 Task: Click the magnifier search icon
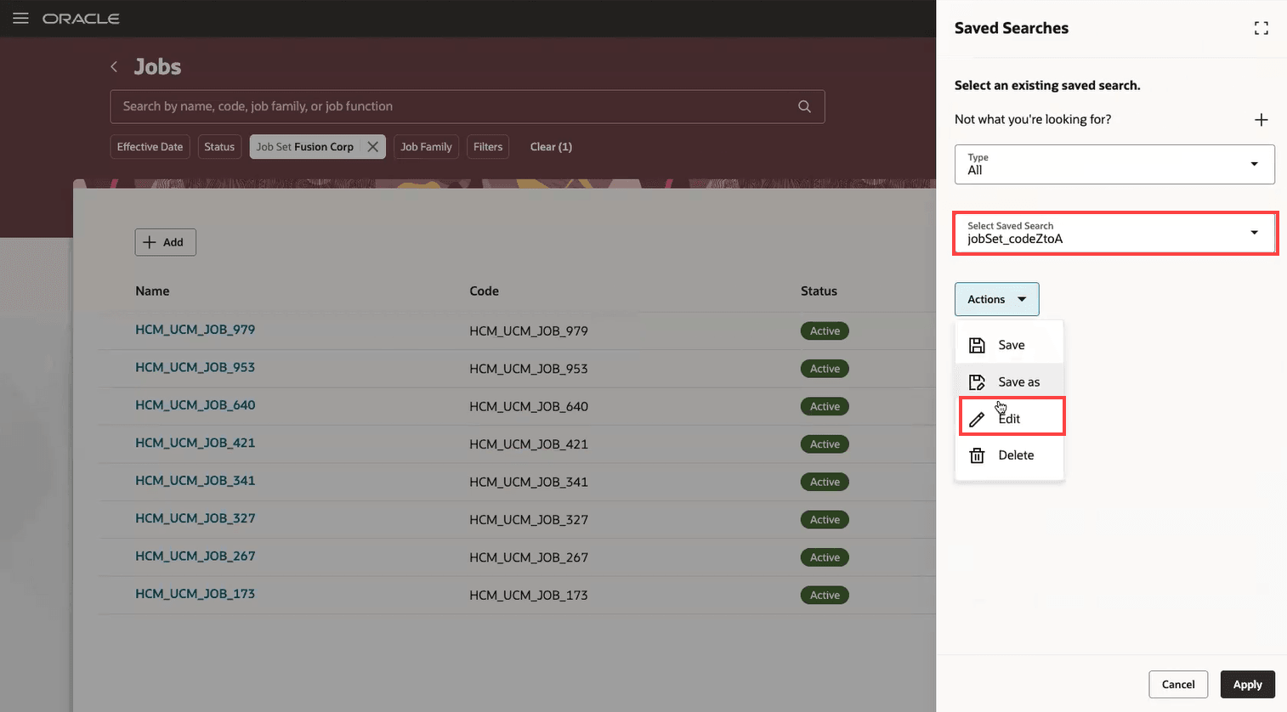804,107
